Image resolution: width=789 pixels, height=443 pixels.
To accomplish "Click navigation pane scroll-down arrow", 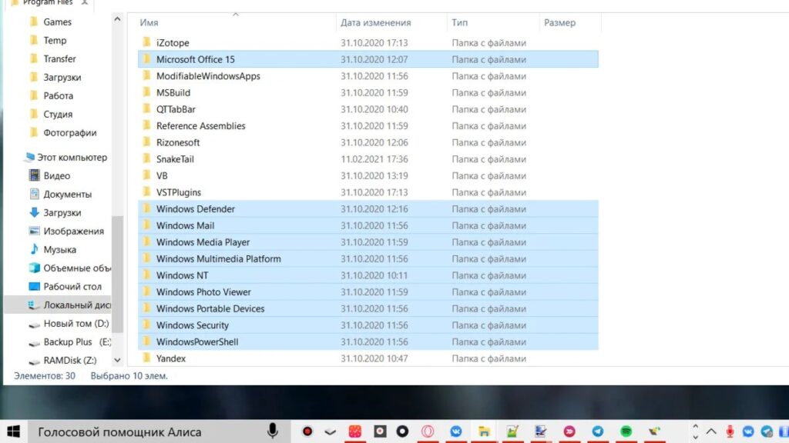I will pos(117,360).
